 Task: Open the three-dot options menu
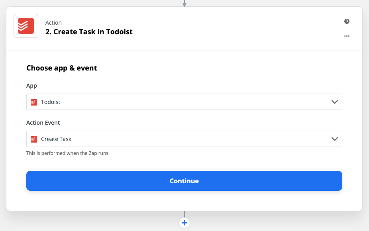[x=346, y=36]
